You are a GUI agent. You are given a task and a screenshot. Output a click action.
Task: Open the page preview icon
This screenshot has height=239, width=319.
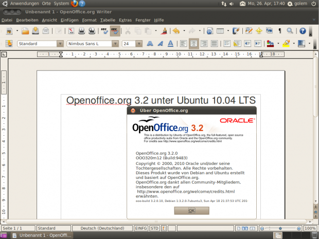(92, 31)
